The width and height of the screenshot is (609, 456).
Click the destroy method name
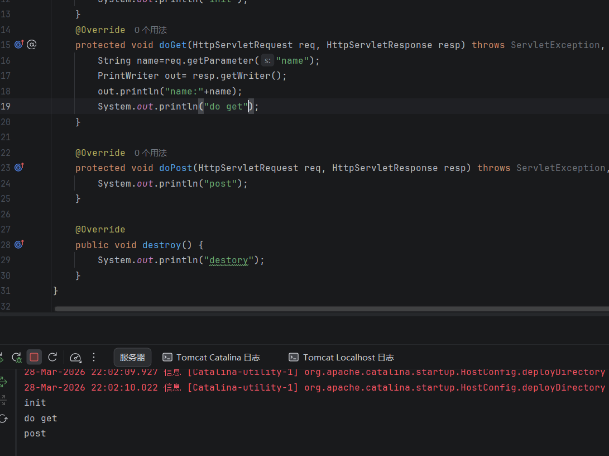(161, 245)
